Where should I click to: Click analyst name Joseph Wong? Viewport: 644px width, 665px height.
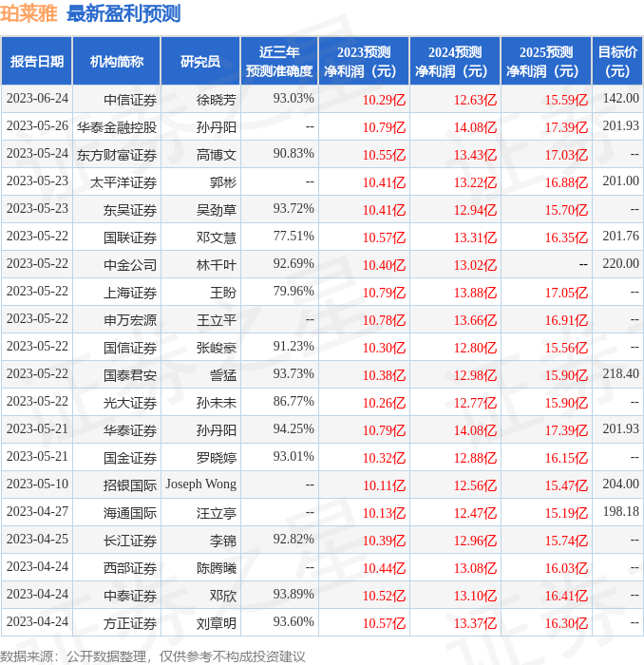click(x=201, y=484)
